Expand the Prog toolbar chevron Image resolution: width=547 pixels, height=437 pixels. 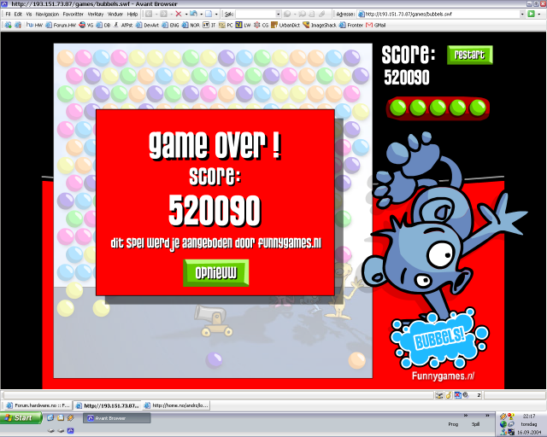click(465, 416)
